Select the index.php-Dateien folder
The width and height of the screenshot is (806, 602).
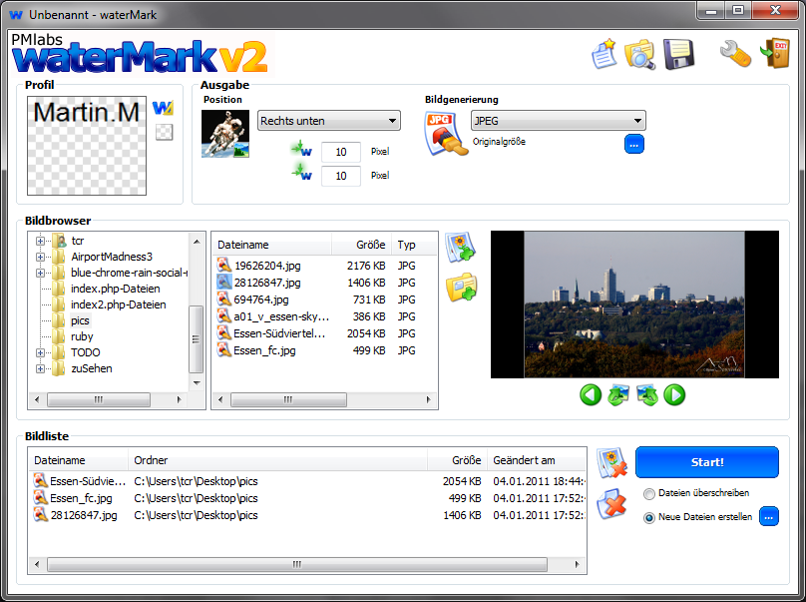click(115, 289)
